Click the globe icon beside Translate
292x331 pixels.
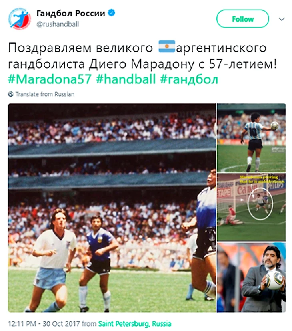coord(11,94)
